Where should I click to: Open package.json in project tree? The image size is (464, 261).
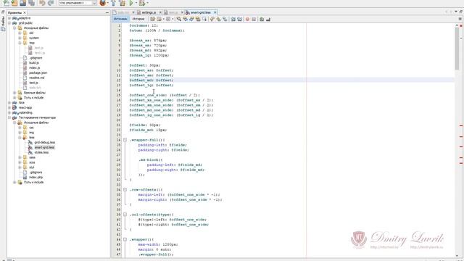click(x=38, y=72)
